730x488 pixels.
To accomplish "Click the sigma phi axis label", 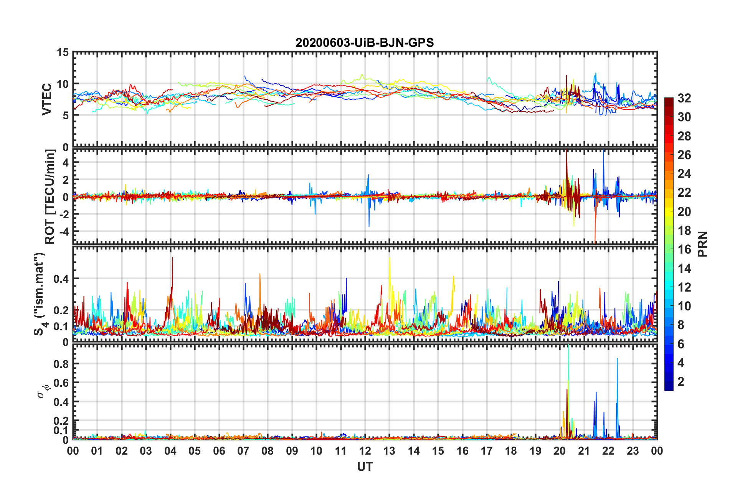I will tap(44, 391).
